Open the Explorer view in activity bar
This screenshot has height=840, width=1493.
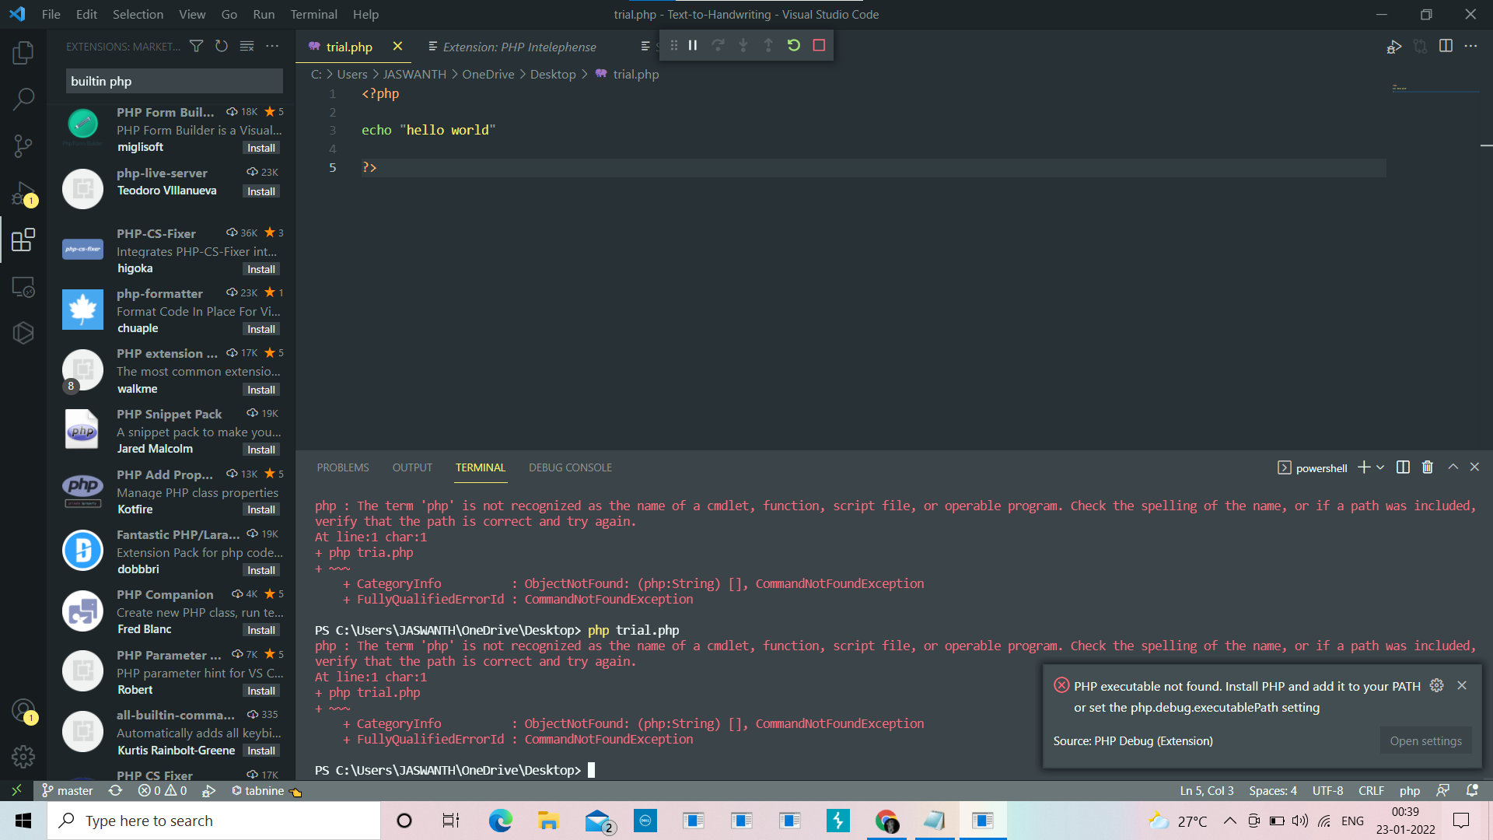click(23, 53)
